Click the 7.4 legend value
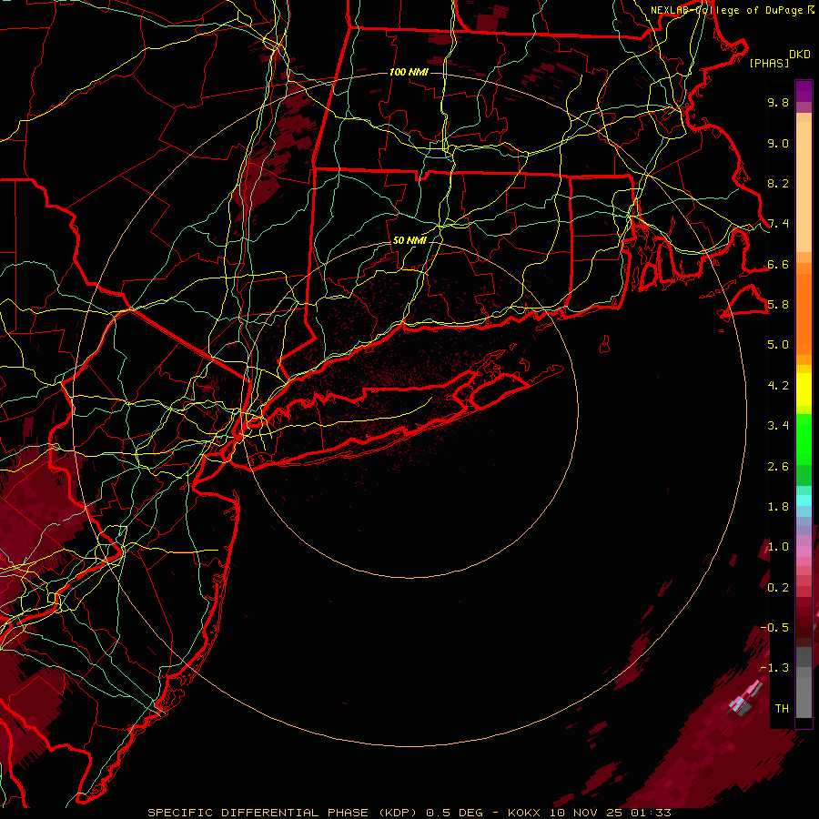The image size is (819, 819). click(778, 224)
